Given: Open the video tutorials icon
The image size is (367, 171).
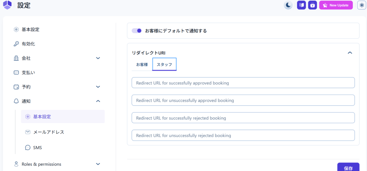Looking at the screenshot, I should [313, 5].
